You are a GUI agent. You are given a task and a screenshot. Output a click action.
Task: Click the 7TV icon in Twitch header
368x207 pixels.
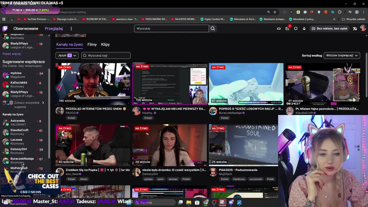(x=355, y=28)
